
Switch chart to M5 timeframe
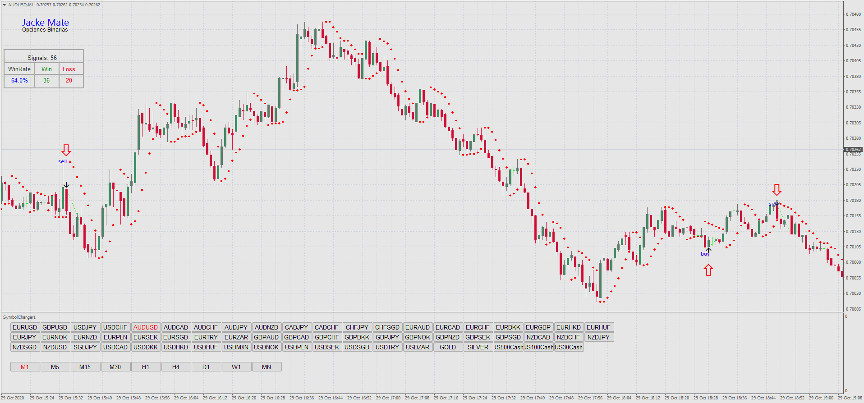[x=55, y=367]
